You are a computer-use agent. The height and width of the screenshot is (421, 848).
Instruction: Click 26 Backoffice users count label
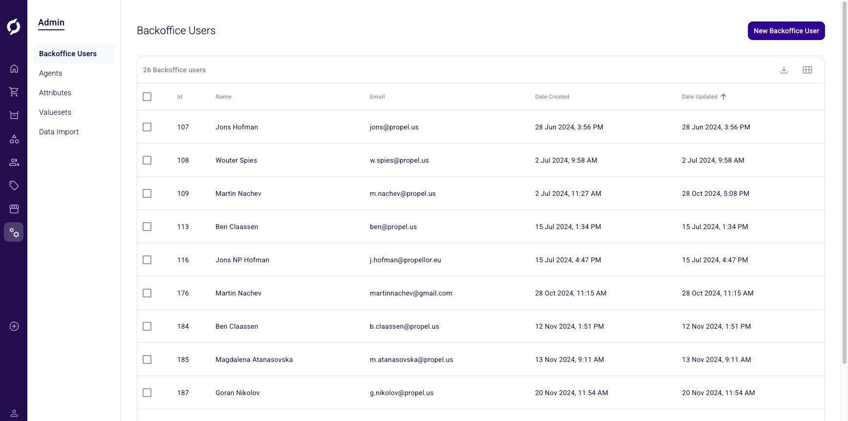coord(174,70)
